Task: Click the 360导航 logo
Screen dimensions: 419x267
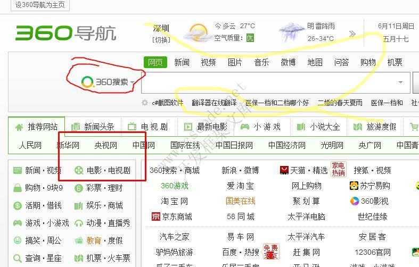Action: [x=65, y=32]
